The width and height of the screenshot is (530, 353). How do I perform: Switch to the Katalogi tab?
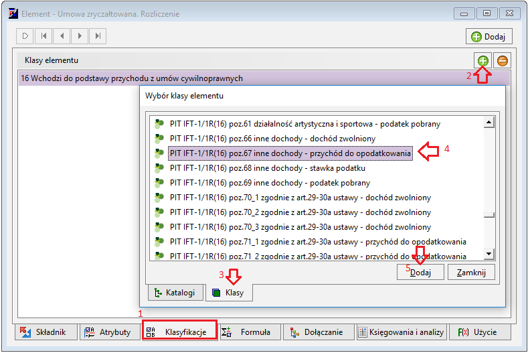point(175,293)
